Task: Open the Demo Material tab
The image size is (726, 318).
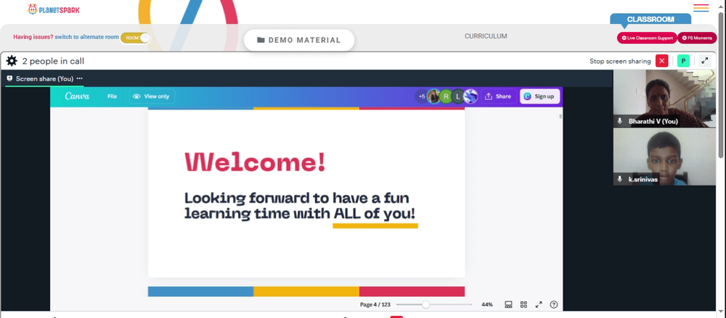Action: pyautogui.click(x=299, y=41)
